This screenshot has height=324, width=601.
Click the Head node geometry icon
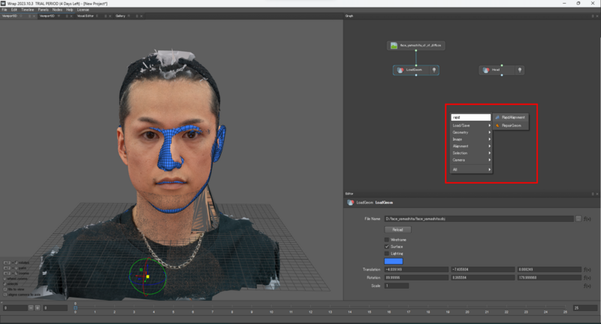click(486, 70)
